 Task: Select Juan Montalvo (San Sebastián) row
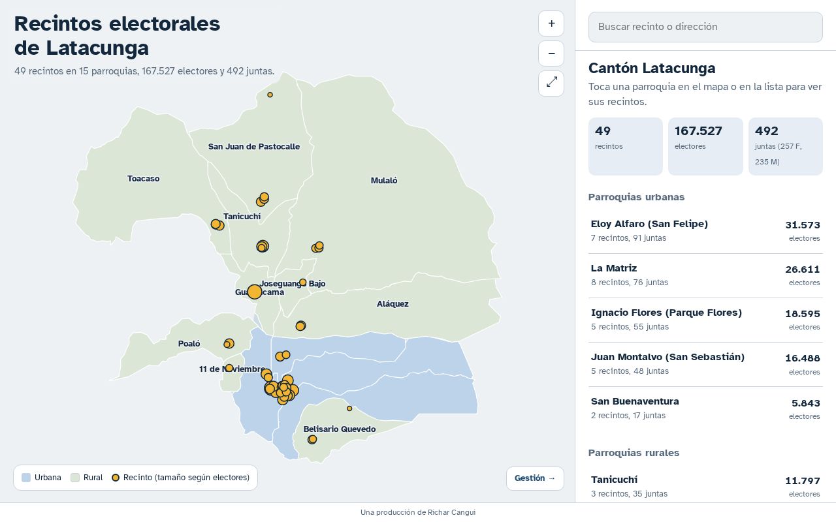click(x=705, y=364)
